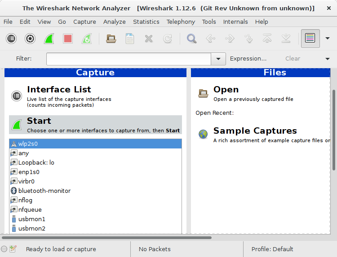The width and height of the screenshot is (337, 257).
Task: Close this capture file X toolbar icon
Action: [149, 39]
